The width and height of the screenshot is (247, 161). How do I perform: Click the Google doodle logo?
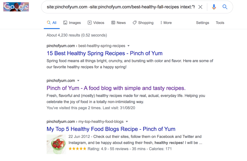[16, 7]
